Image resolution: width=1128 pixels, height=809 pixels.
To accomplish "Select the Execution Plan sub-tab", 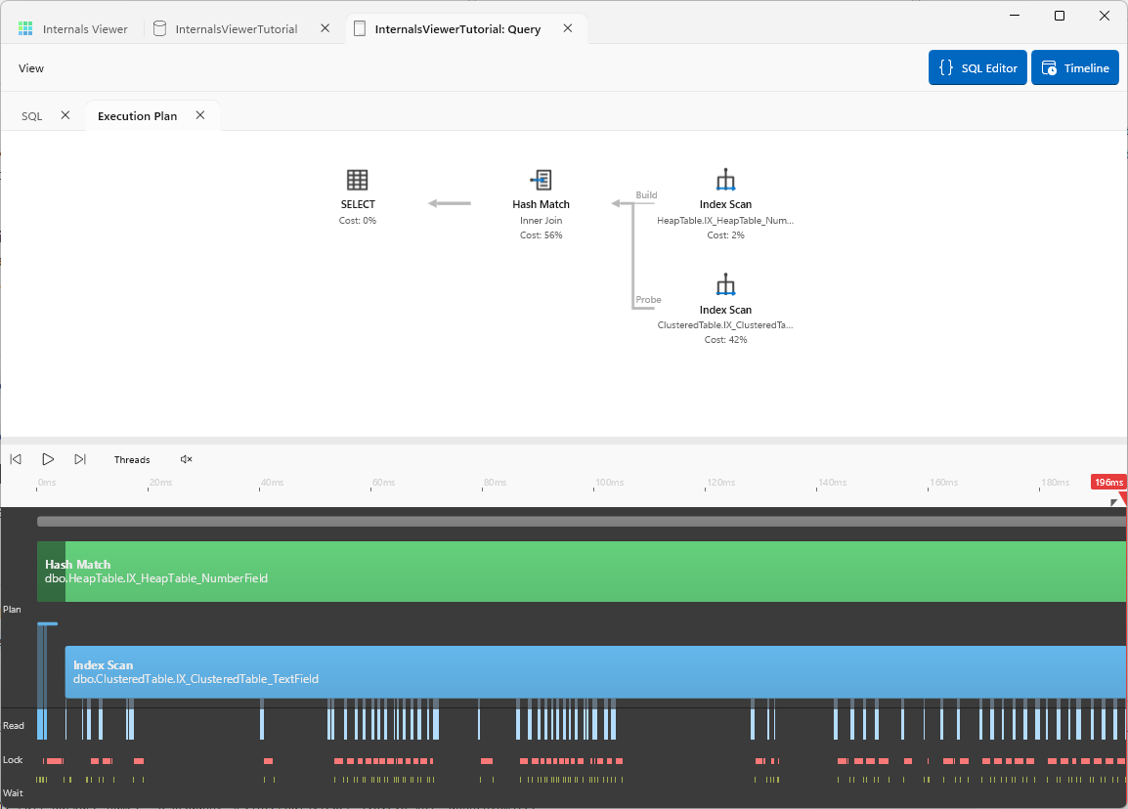I will click(x=138, y=115).
